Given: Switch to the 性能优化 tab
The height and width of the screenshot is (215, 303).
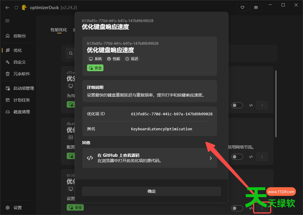Looking at the screenshot, I should coord(59,30).
